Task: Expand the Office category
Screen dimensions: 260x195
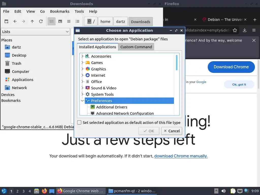Action: tap(82, 82)
